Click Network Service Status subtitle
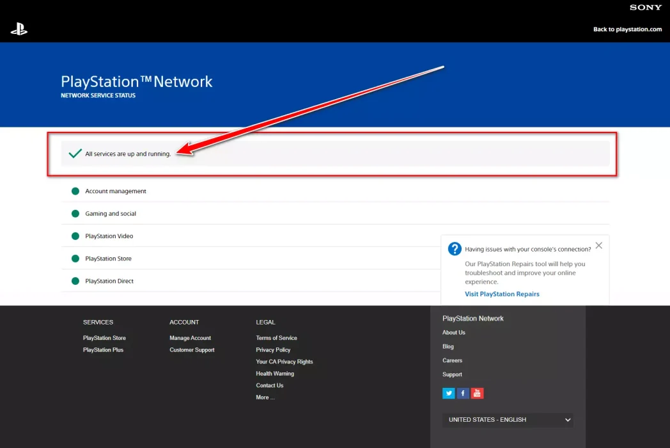Viewport: 670px width, 448px height. pos(98,95)
